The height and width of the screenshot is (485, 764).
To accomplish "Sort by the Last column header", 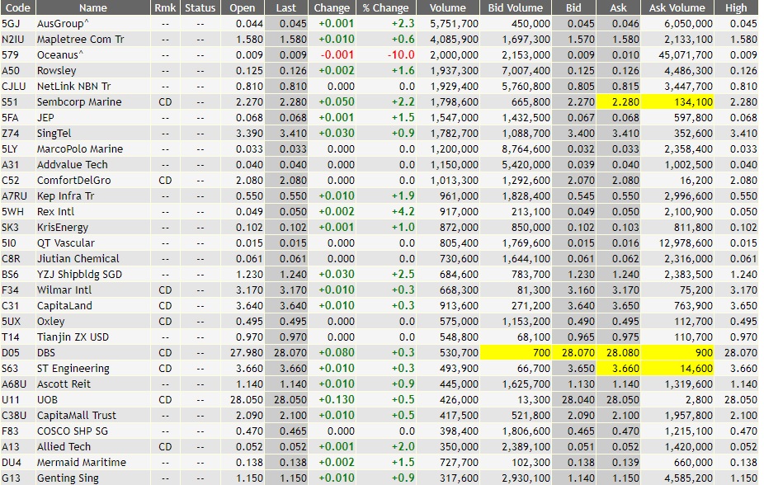I will point(286,7).
